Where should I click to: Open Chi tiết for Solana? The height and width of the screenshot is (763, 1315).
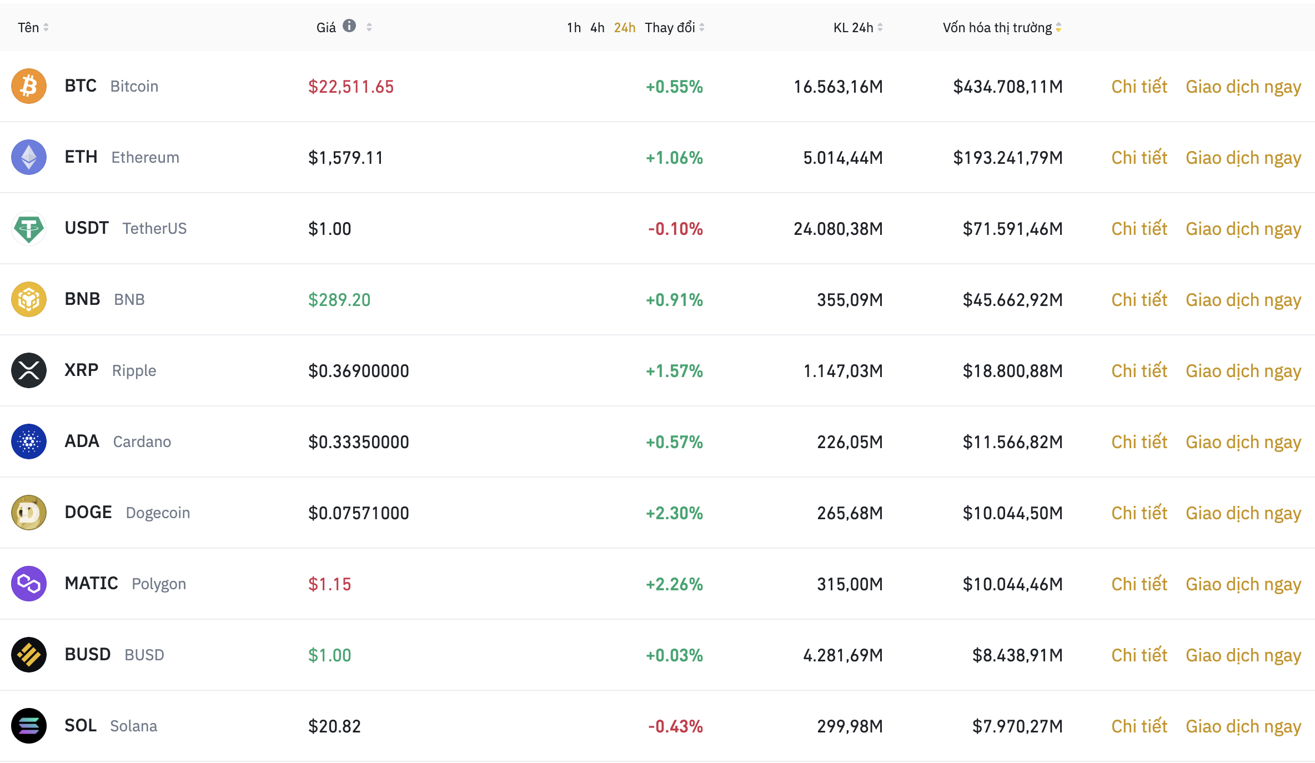[1140, 726]
